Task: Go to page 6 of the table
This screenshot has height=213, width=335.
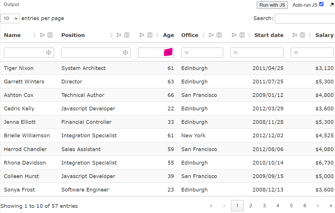Action: pos(305,206)
